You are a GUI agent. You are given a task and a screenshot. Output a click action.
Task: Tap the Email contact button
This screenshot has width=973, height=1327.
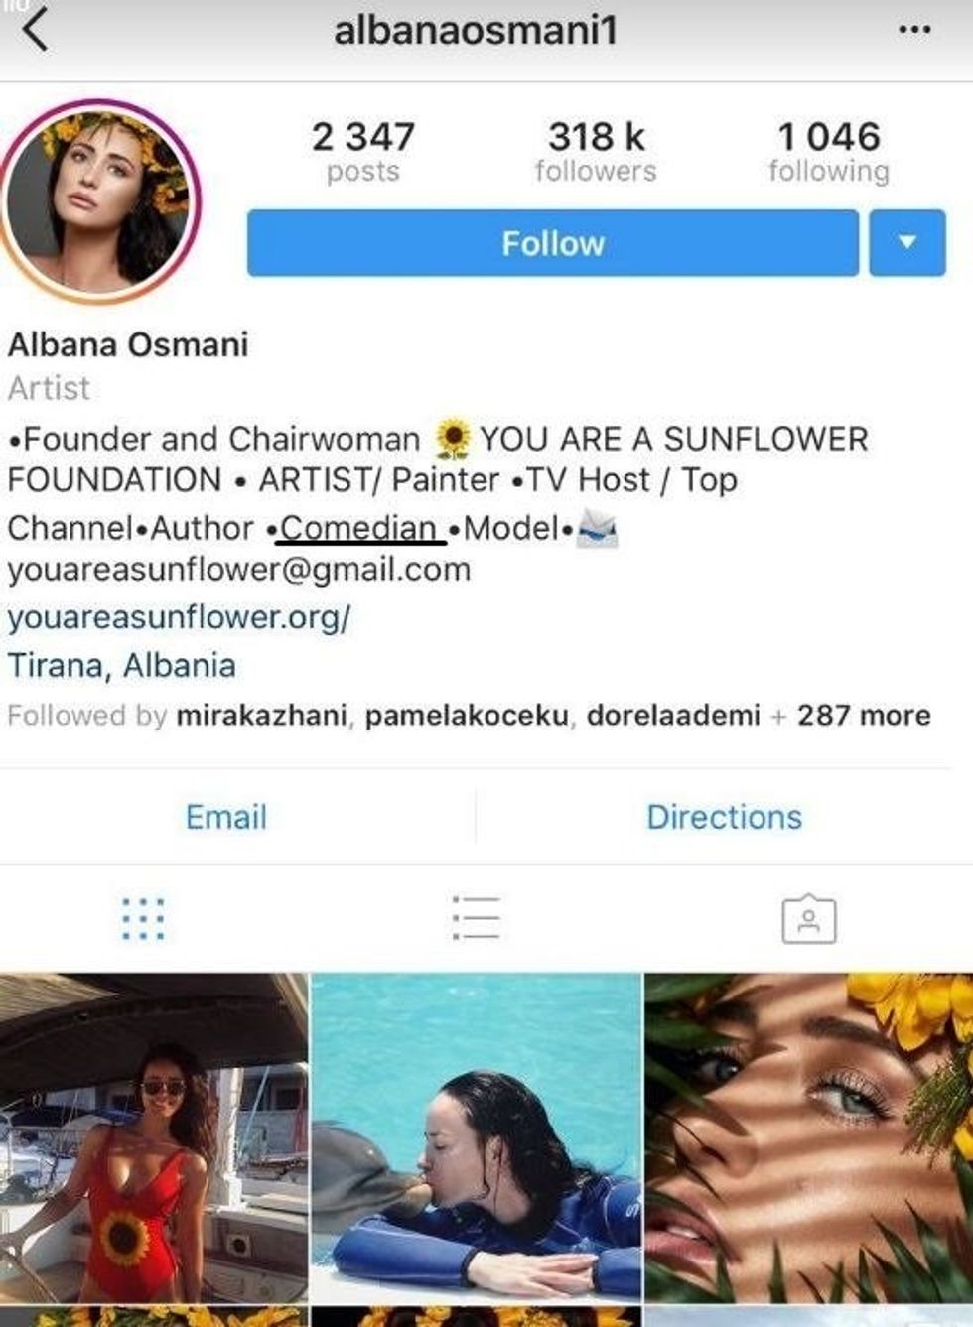click(226, 817)
